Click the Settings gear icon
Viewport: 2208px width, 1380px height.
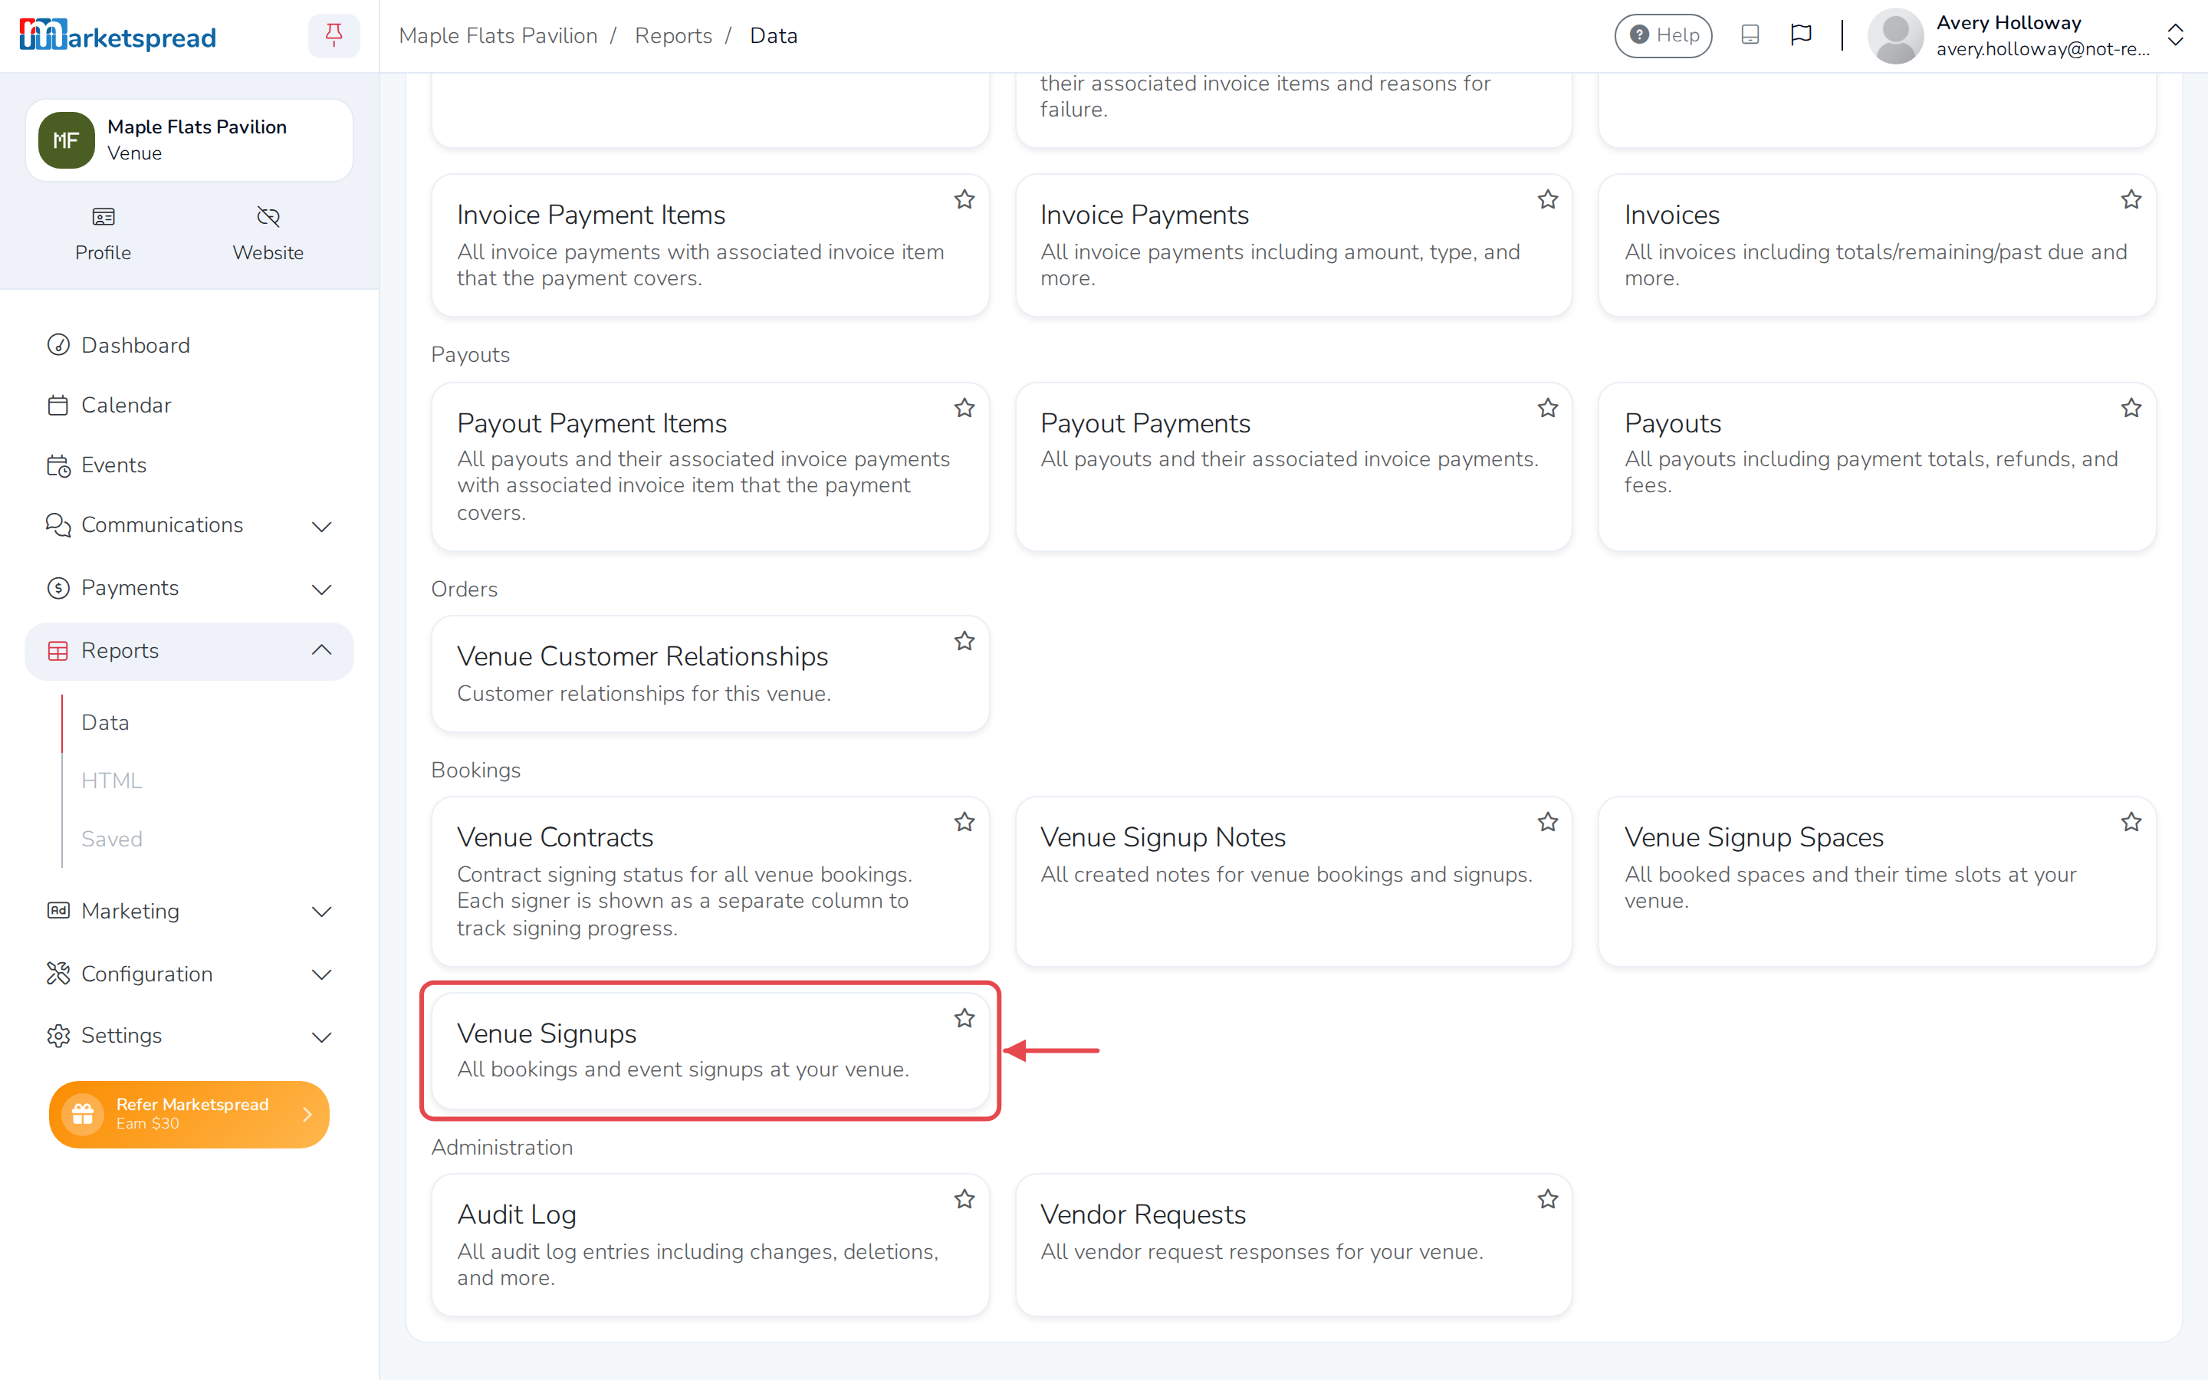tap(58, 1036)
